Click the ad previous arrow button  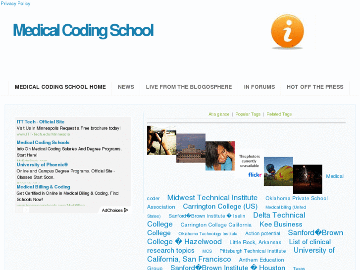click(x=19, y=210)
